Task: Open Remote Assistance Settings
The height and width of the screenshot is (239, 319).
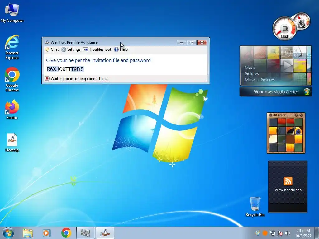Action: point(71,49)
